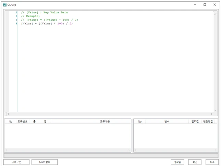Sort error list by 오류번호 column
This screenshot has height=168, width=221.
23,121
